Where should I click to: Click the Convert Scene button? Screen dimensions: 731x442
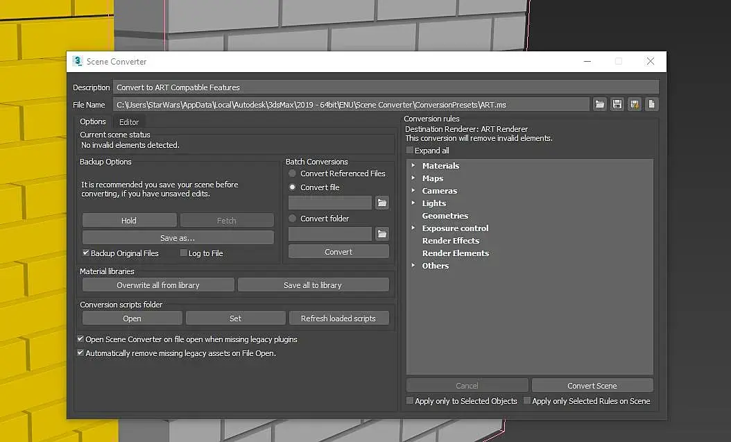coord(592,386)
